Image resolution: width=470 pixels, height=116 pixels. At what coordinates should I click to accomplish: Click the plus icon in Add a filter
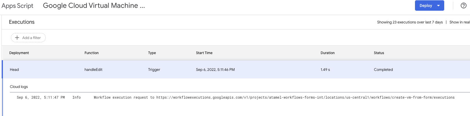pos(17,38)
